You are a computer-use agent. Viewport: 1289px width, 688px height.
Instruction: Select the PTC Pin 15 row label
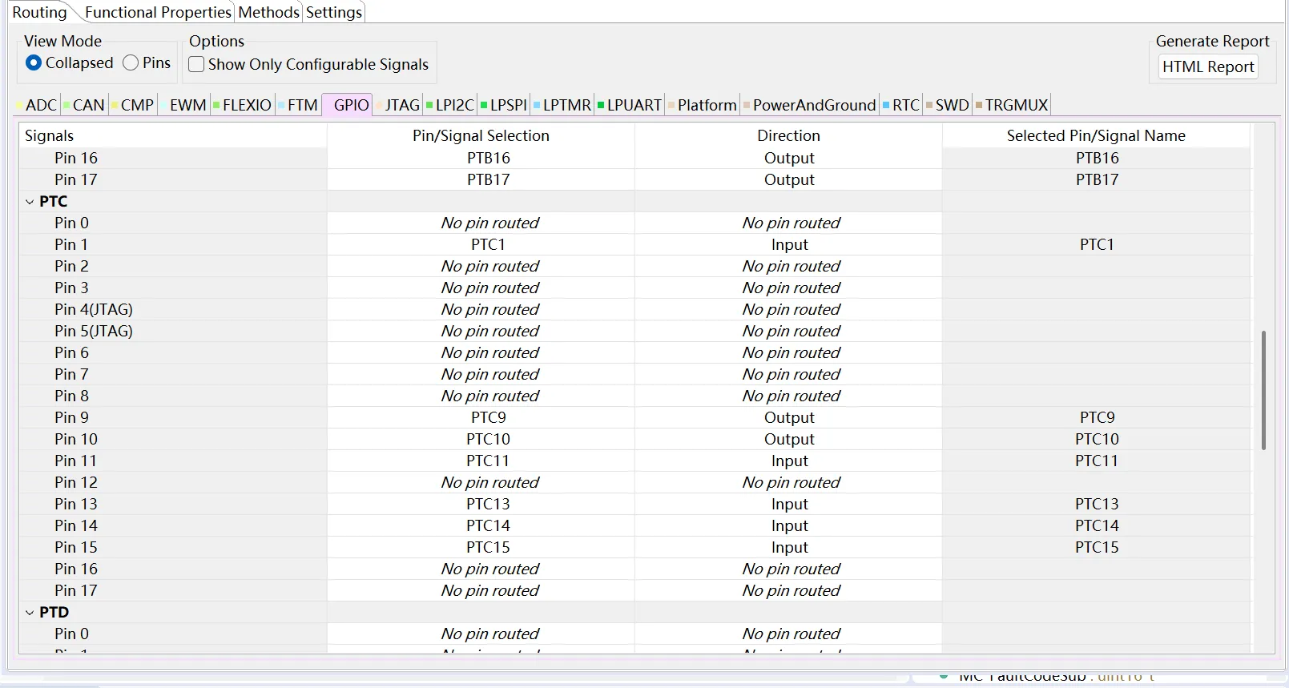[x=76, y=547]
